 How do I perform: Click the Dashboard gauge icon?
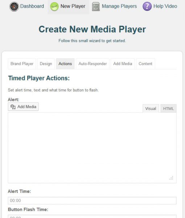pos(14,7)
